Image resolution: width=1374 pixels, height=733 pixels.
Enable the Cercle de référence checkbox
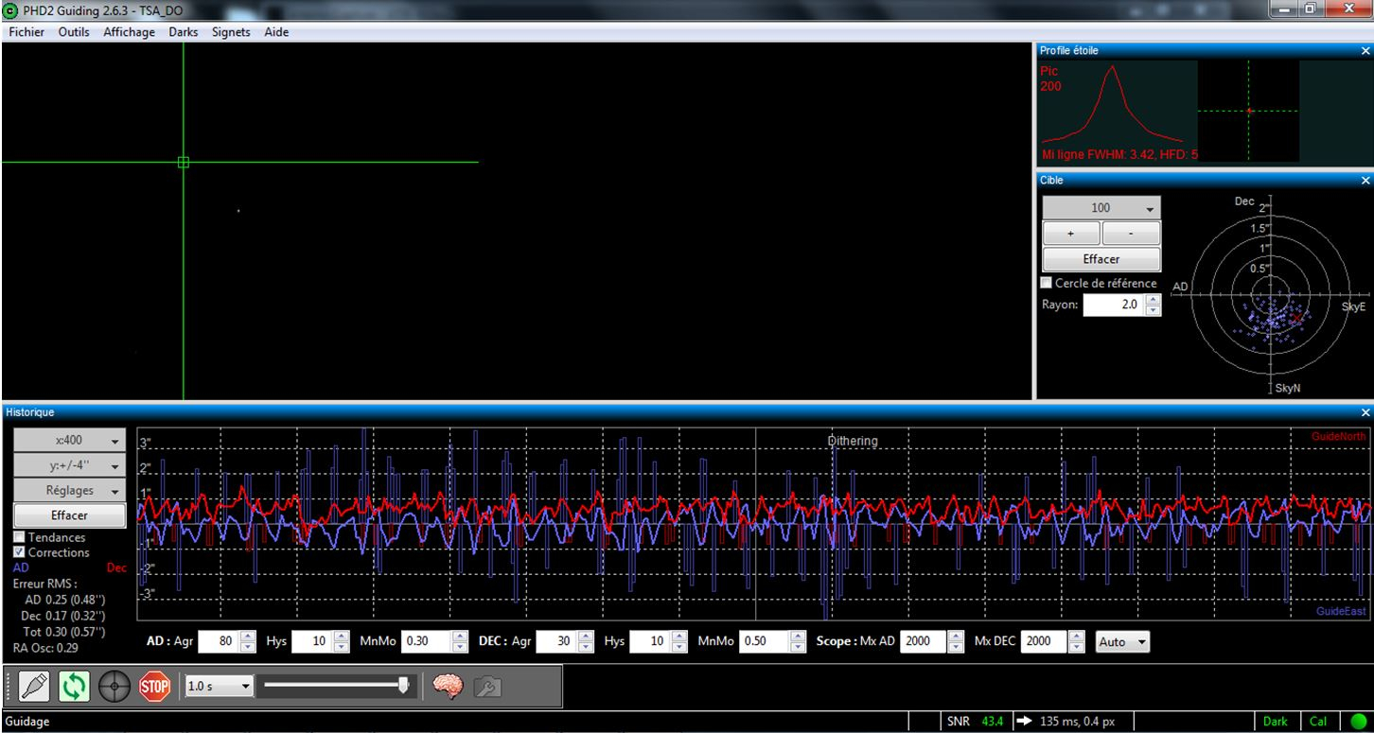point(1047,283)
